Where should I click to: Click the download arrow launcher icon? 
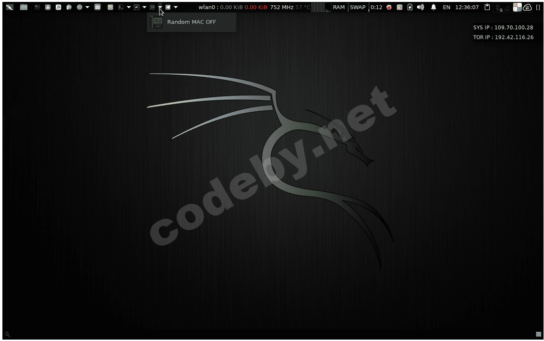48,7
